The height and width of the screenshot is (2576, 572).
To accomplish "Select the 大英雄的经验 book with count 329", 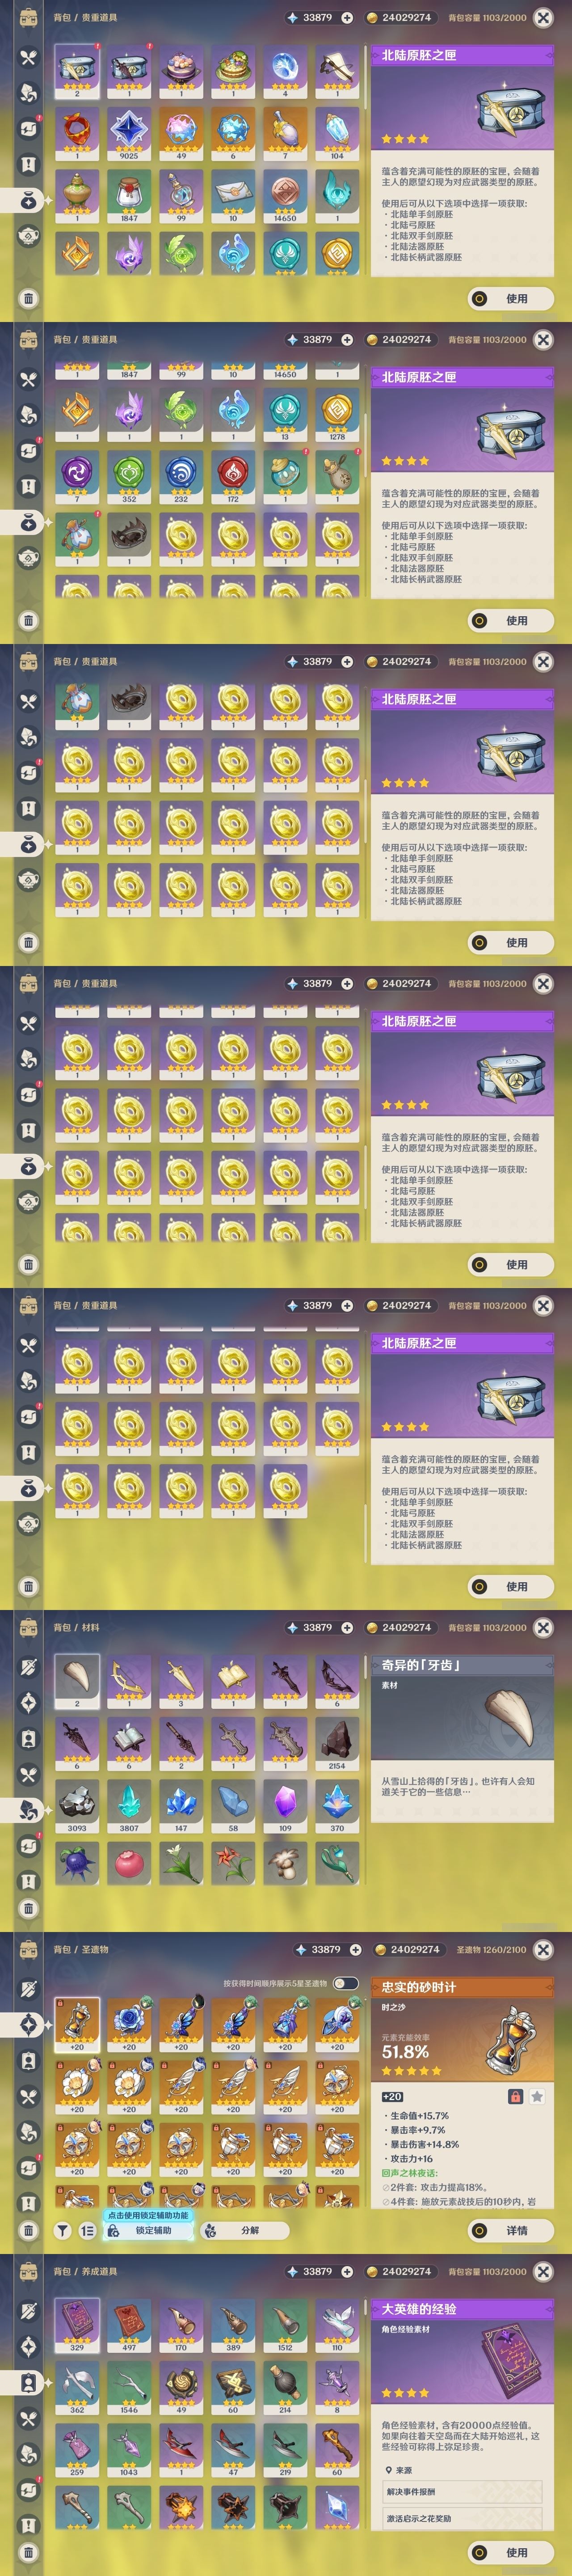I will point(77,2326).
